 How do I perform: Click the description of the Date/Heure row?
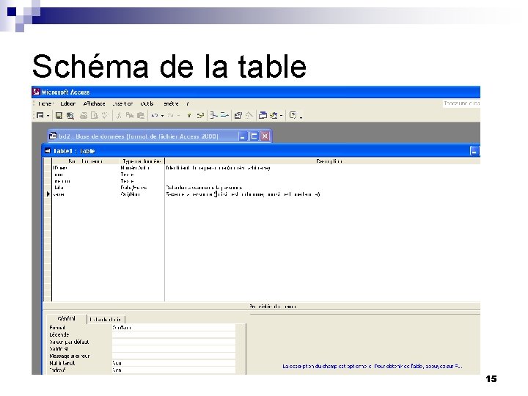tap(322, 188)
